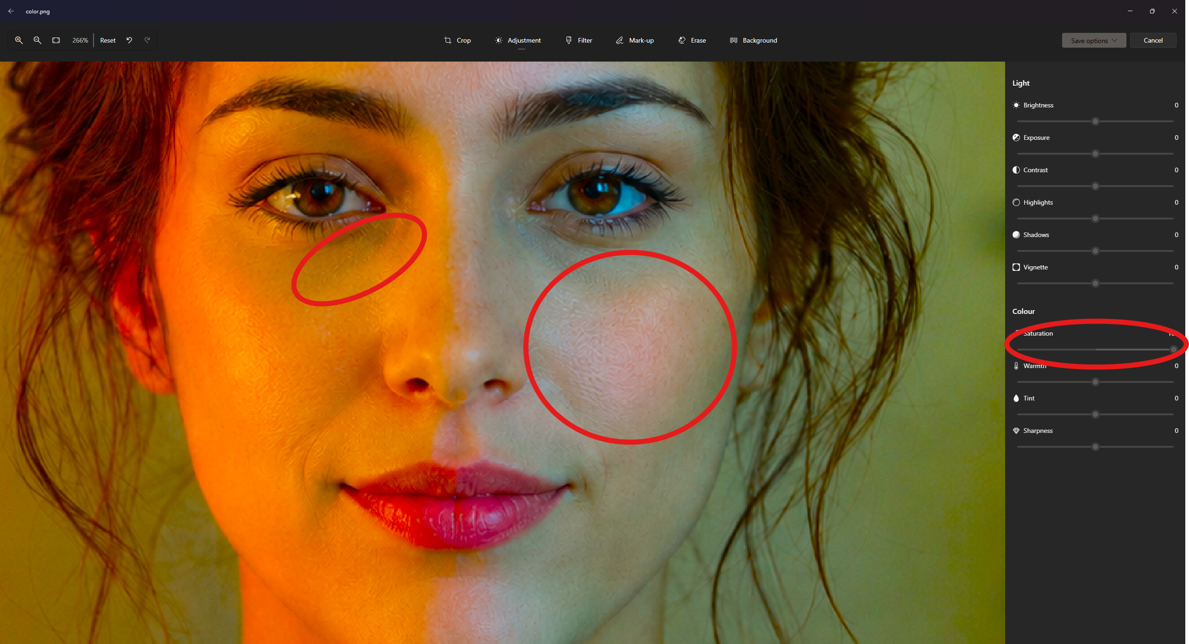Click the Vignette square icon

coord(1016,267)
